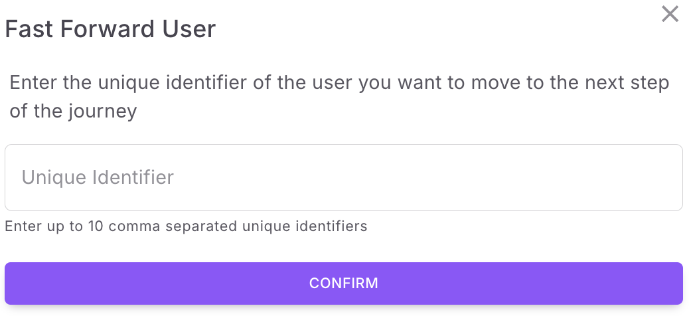The image size is (689, 316).
Task: Click the gray X close icon
Action: [670, 14]
